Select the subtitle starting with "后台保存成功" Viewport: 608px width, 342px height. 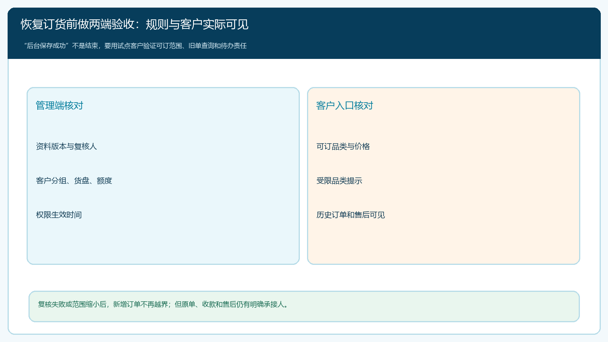135,46
